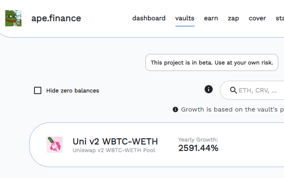
Task: Select the vaults tab
Action: (185, 18)
